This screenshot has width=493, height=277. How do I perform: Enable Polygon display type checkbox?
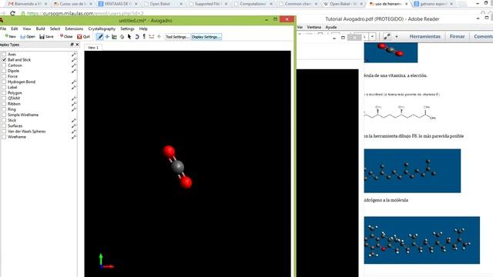click(4, 92)
